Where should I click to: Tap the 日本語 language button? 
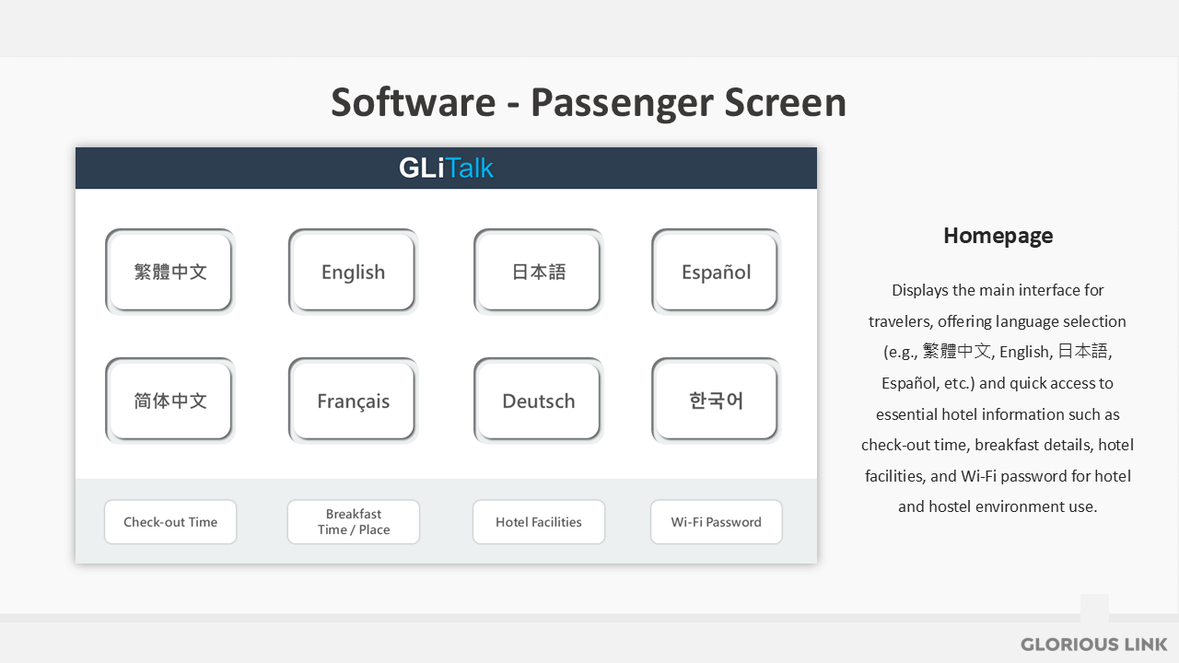538,272
